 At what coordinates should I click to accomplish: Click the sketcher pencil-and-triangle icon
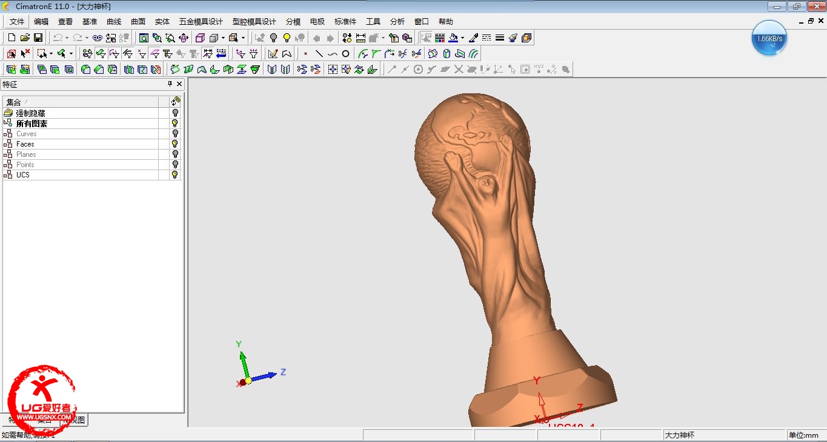coord(273,53)
